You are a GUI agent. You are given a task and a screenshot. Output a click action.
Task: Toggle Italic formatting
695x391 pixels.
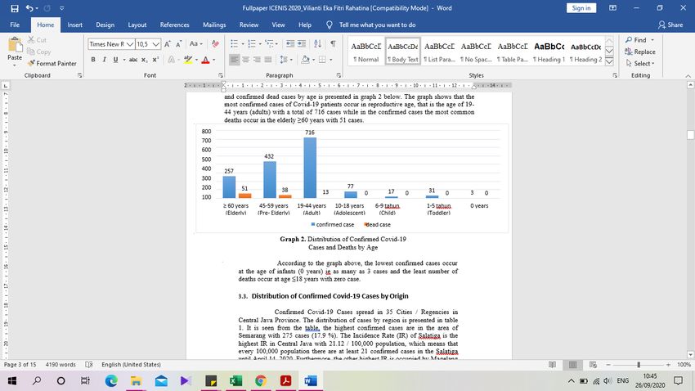[x=104, y=60]
